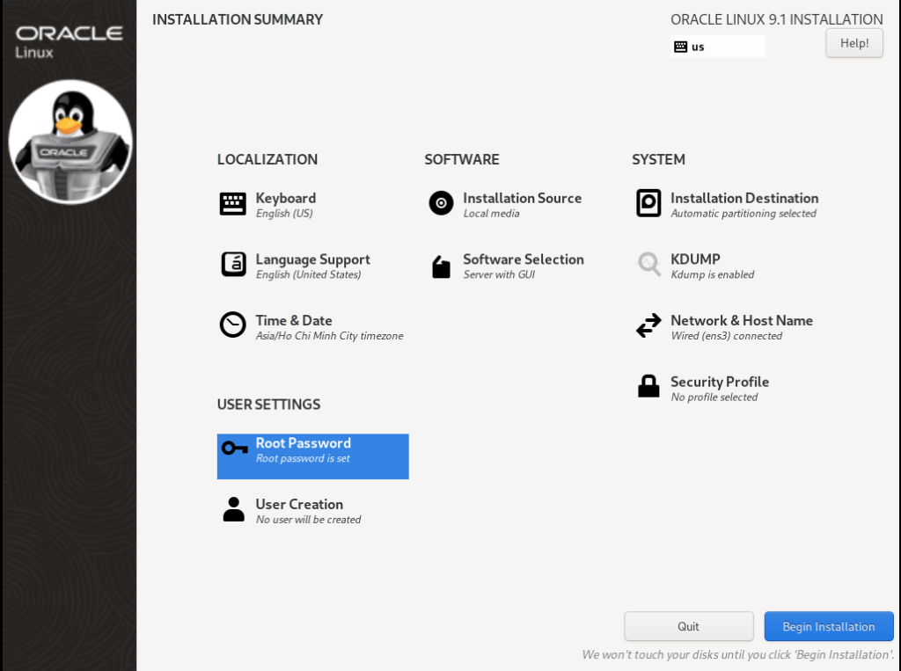Open Language Support via its icon

click(x=233, y=265)
